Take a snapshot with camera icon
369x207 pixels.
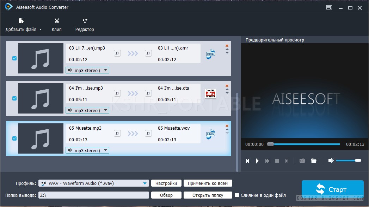coord(302,161)
